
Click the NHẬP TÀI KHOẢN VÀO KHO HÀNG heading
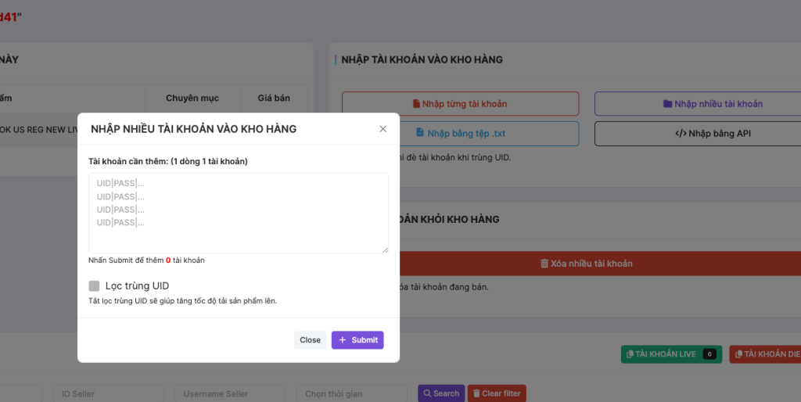[x=422, y=59]
